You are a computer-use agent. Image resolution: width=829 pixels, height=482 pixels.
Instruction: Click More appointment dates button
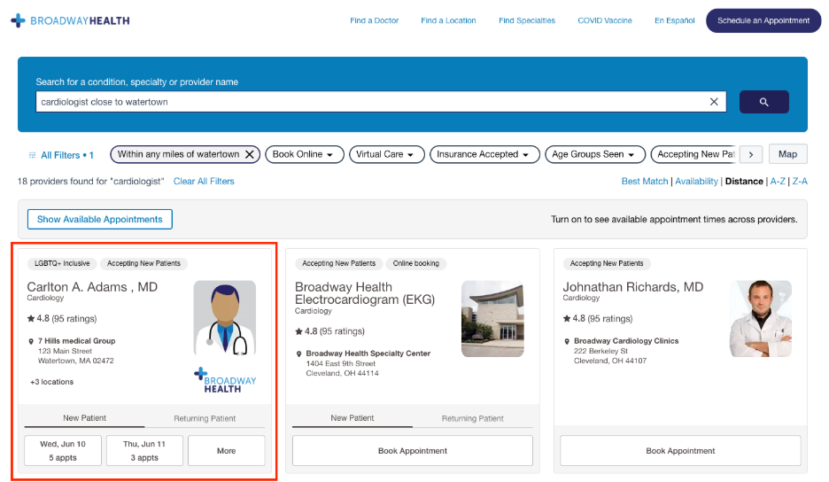click(226, 451)
